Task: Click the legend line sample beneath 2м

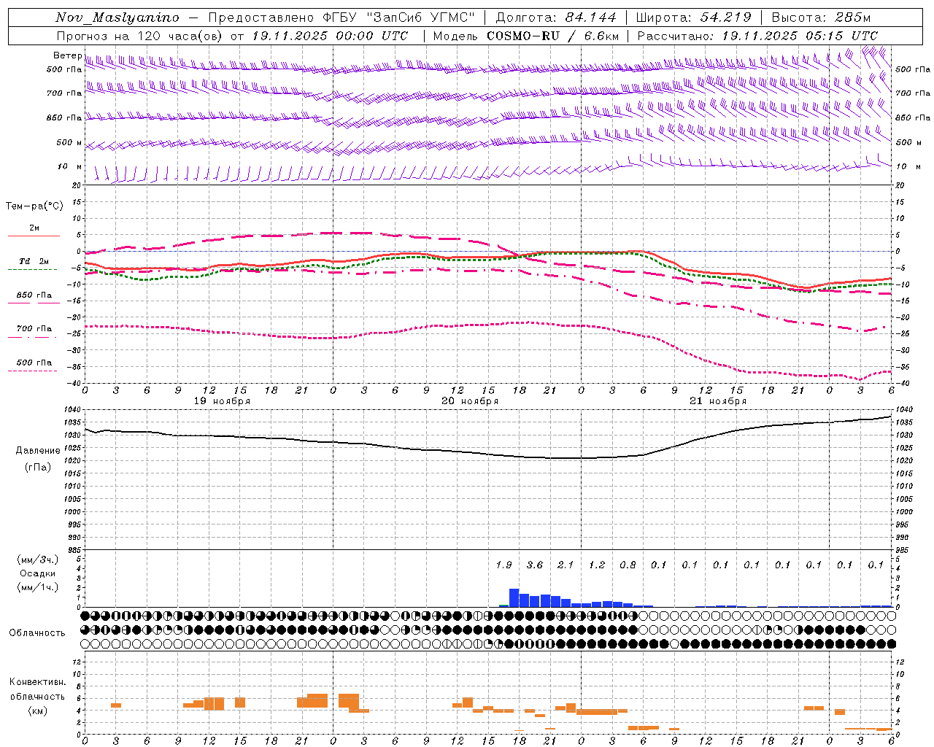Action: 34,236
